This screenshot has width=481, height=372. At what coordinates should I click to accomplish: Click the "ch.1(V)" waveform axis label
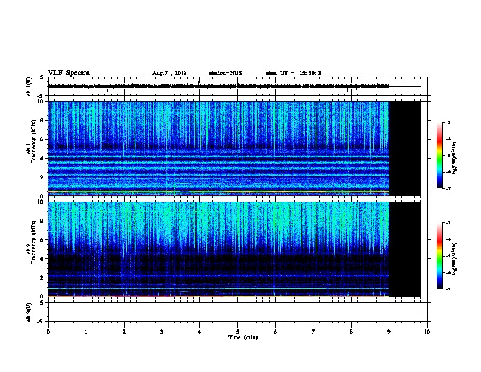29,86
